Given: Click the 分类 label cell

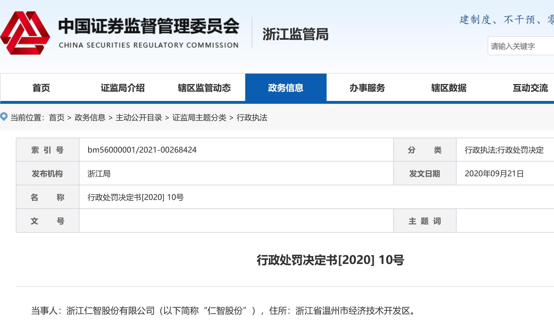Looking at the screenshot, I should point(425,150).
